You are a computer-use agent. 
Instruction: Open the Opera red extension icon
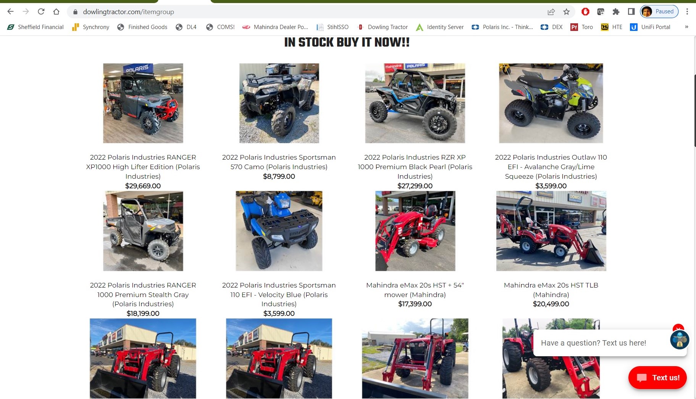coord(585,12)
